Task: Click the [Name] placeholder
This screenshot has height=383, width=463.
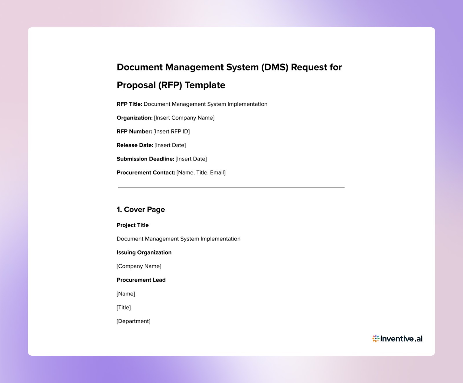Action: (126, 293)
